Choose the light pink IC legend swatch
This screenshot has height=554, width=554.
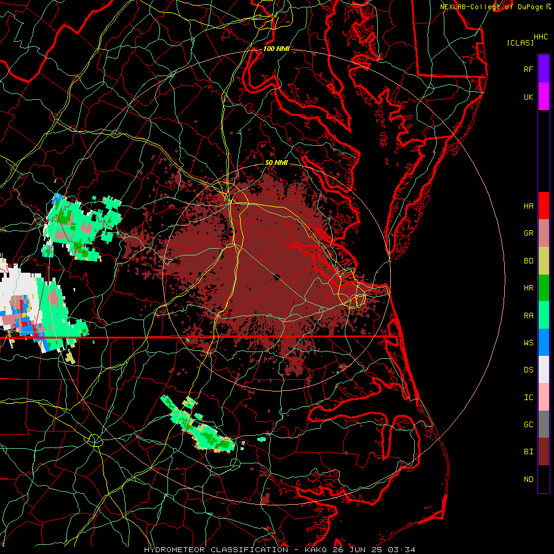544,397
